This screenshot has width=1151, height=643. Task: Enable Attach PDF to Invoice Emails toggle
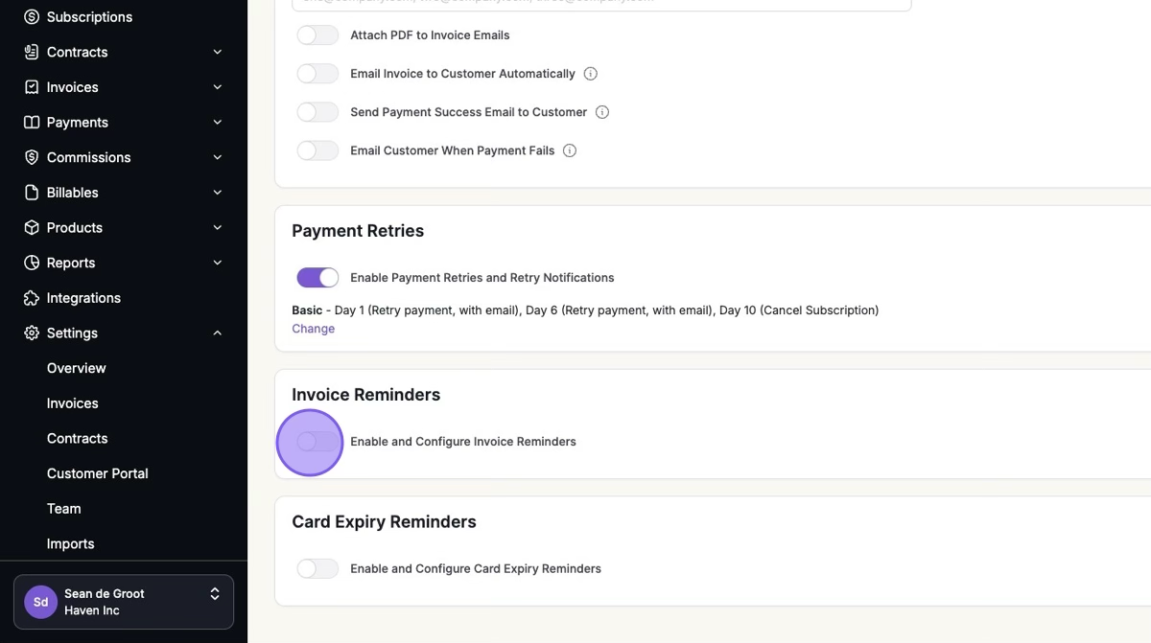tap(317, 35)
